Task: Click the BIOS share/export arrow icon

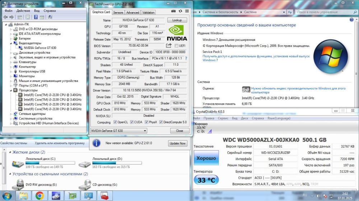Action: click(169, 46)
